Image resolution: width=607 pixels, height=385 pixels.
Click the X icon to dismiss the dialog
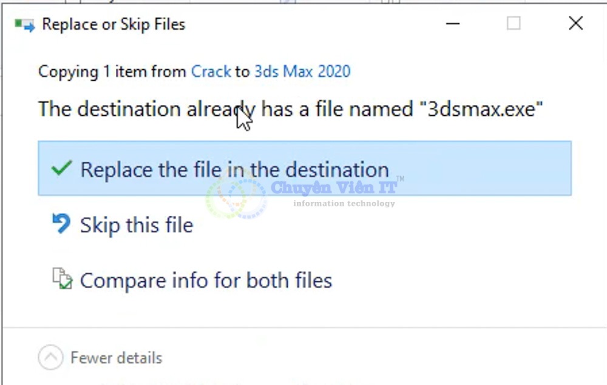pos(575,23)
